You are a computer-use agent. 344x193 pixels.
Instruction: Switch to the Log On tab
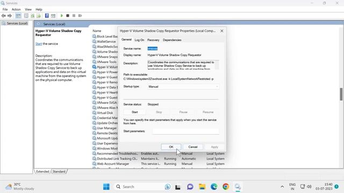click(x=139, y=40)
